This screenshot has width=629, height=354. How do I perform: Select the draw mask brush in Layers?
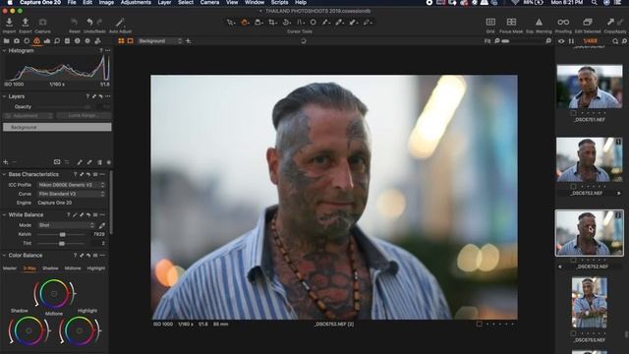tap(80, 162)
